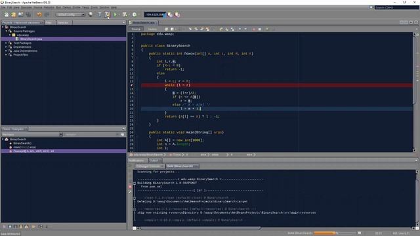Viewport: 420px width, 236px height.
Task: Collapse BinarySearch class node in Navigator
Action: click(3, 140)
